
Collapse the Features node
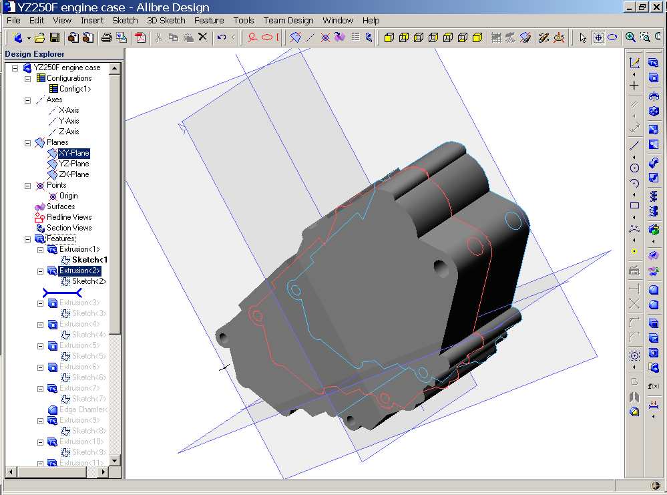(28, 239)
